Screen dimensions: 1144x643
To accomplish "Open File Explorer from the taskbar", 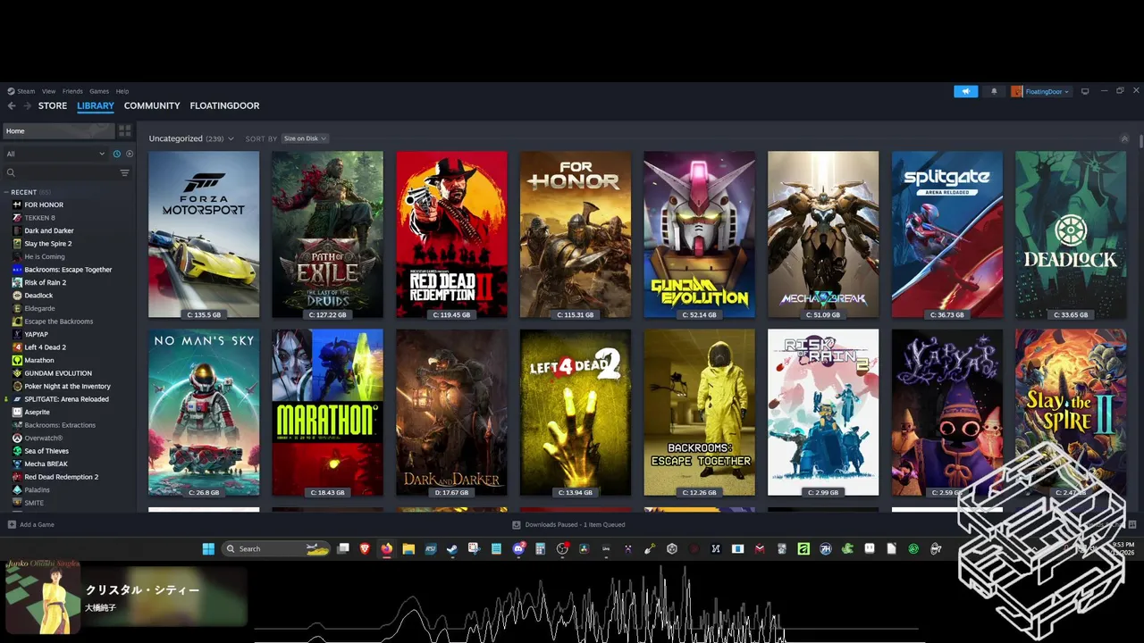I will 408,548.
